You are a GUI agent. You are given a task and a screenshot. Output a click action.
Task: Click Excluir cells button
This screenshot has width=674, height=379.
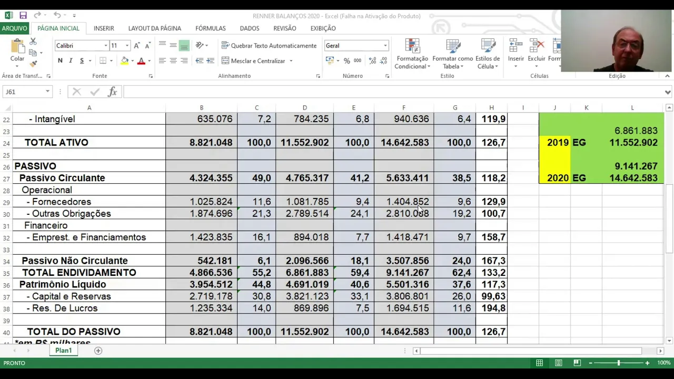click(537, 54)
